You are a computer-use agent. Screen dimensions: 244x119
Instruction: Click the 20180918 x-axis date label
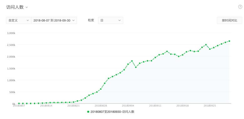coord(183,106)
